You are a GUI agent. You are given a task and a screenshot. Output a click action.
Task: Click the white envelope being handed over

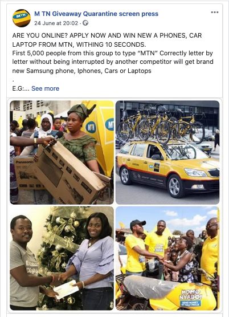[x=66, y=290]
